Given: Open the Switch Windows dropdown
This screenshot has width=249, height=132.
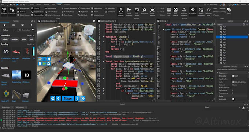Looking at the screenshot, I should [201, 11].
